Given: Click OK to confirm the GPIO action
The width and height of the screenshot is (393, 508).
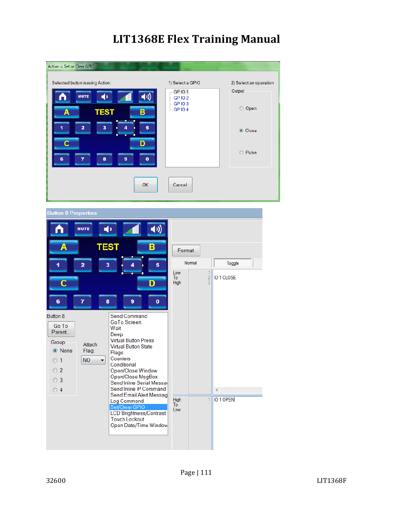Looking at the screenshot, I should [145, 184].
